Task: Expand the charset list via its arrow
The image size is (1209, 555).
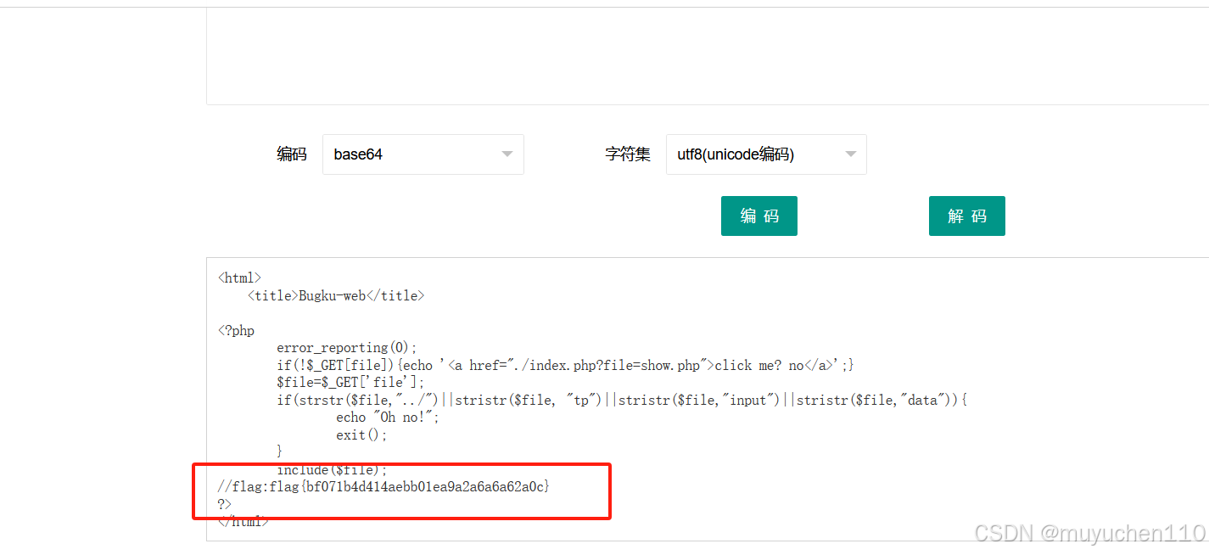Action: pyautogui.click(x=850, y=154)
